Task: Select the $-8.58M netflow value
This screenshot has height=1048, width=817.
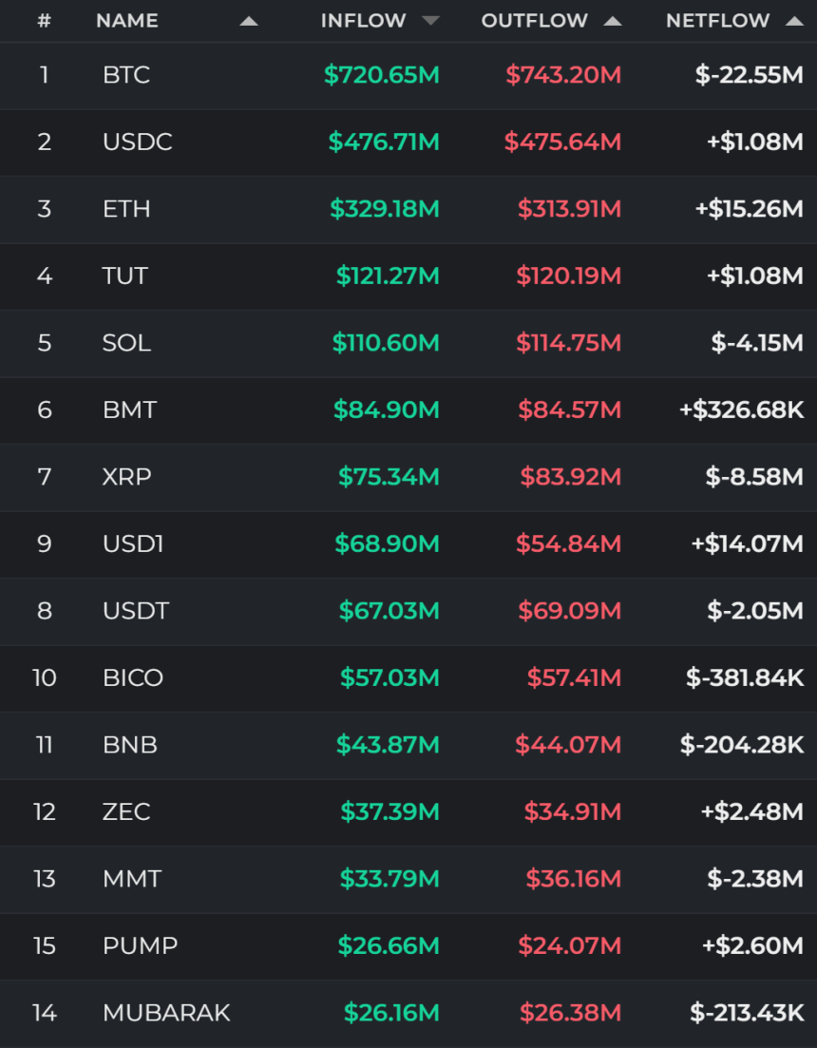Action: point(754,477)
